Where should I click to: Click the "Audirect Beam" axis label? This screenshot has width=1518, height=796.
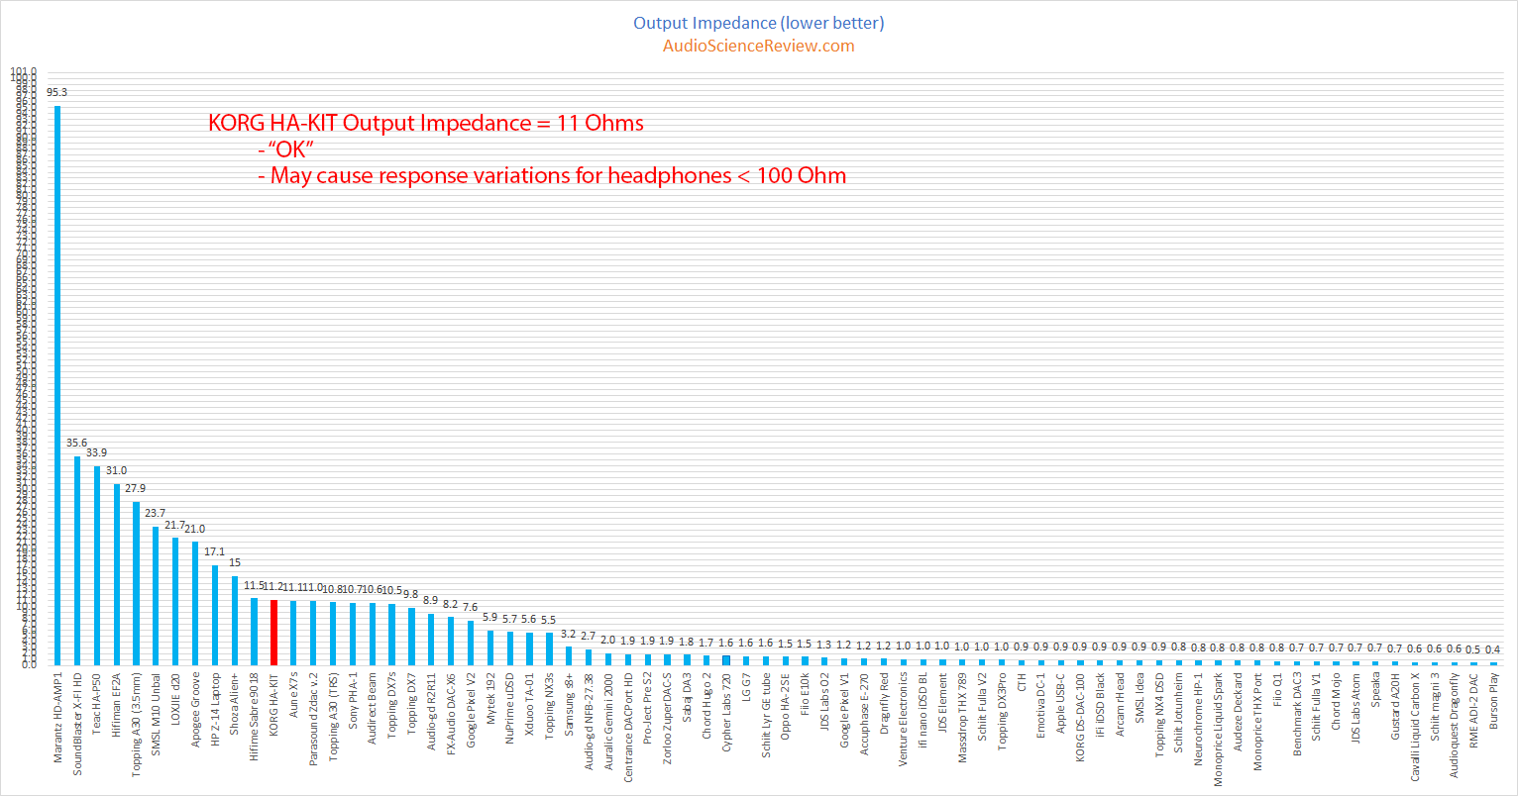point(373,710)
